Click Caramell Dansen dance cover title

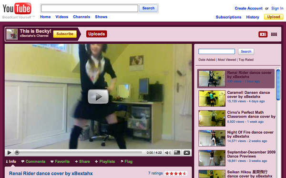point(248,95)
